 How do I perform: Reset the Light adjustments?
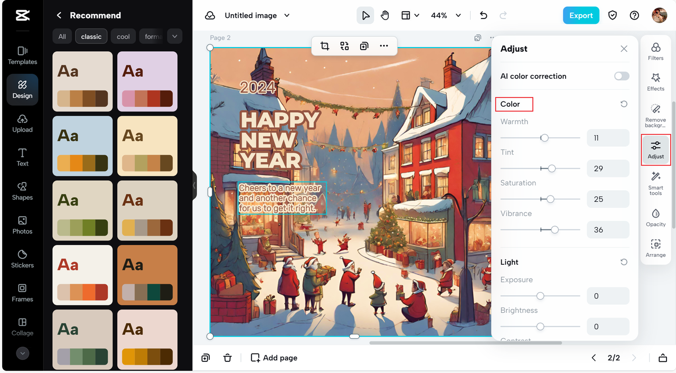(624, 262)
